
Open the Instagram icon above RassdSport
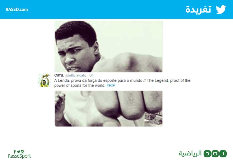(23, 152)
